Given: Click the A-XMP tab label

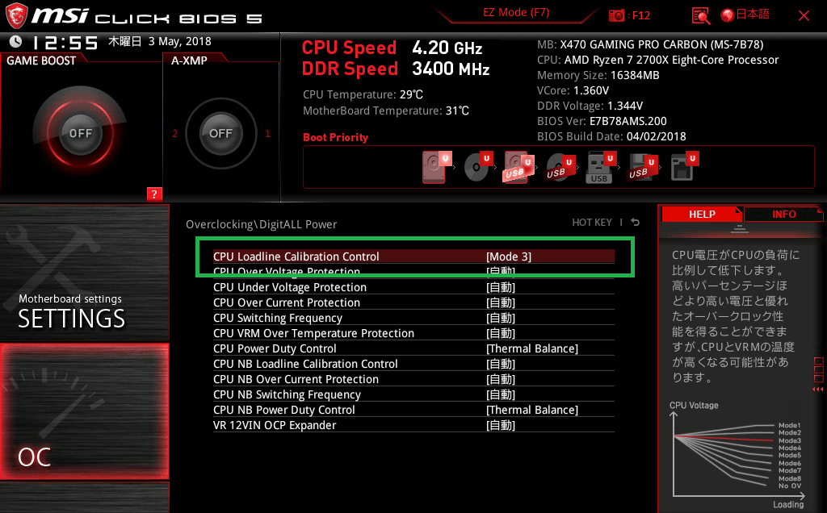Looking at the screenshot, I should (189, 60).
